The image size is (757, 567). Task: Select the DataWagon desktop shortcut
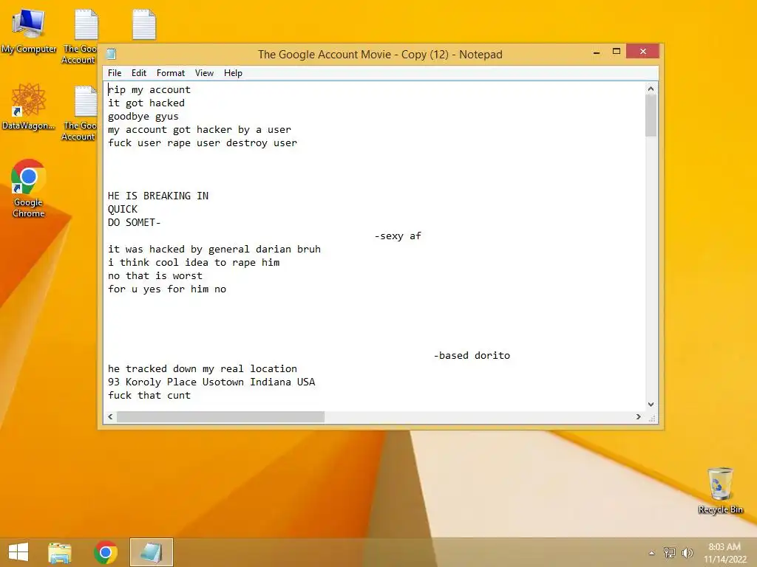[x=29, y=106]
